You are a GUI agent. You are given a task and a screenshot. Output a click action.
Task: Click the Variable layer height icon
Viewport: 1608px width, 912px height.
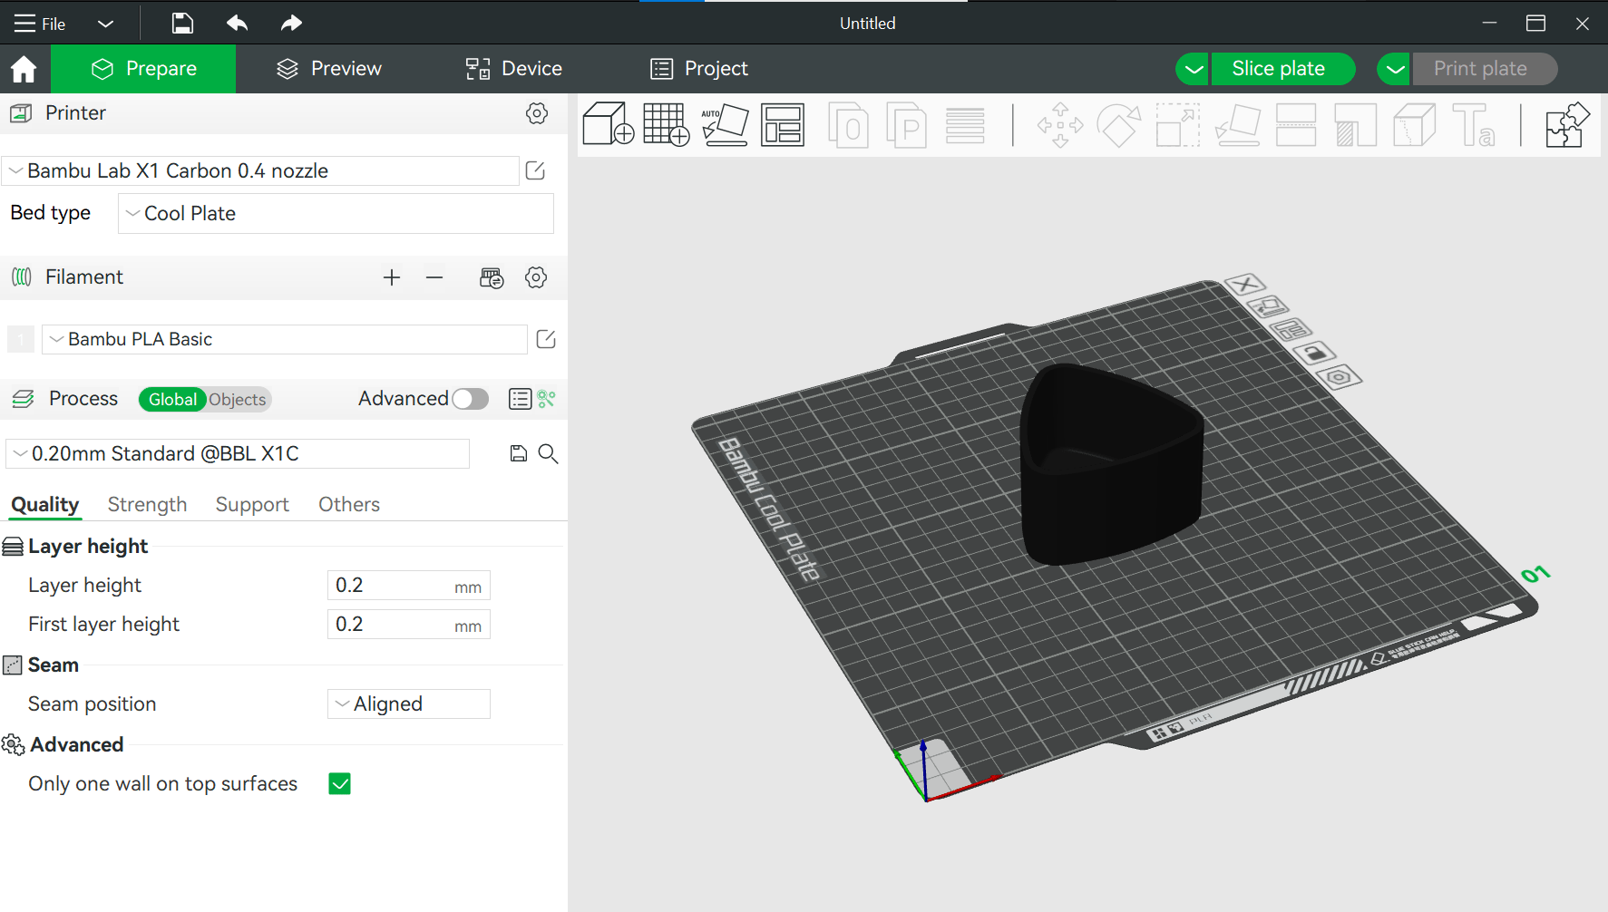(965, 125)
